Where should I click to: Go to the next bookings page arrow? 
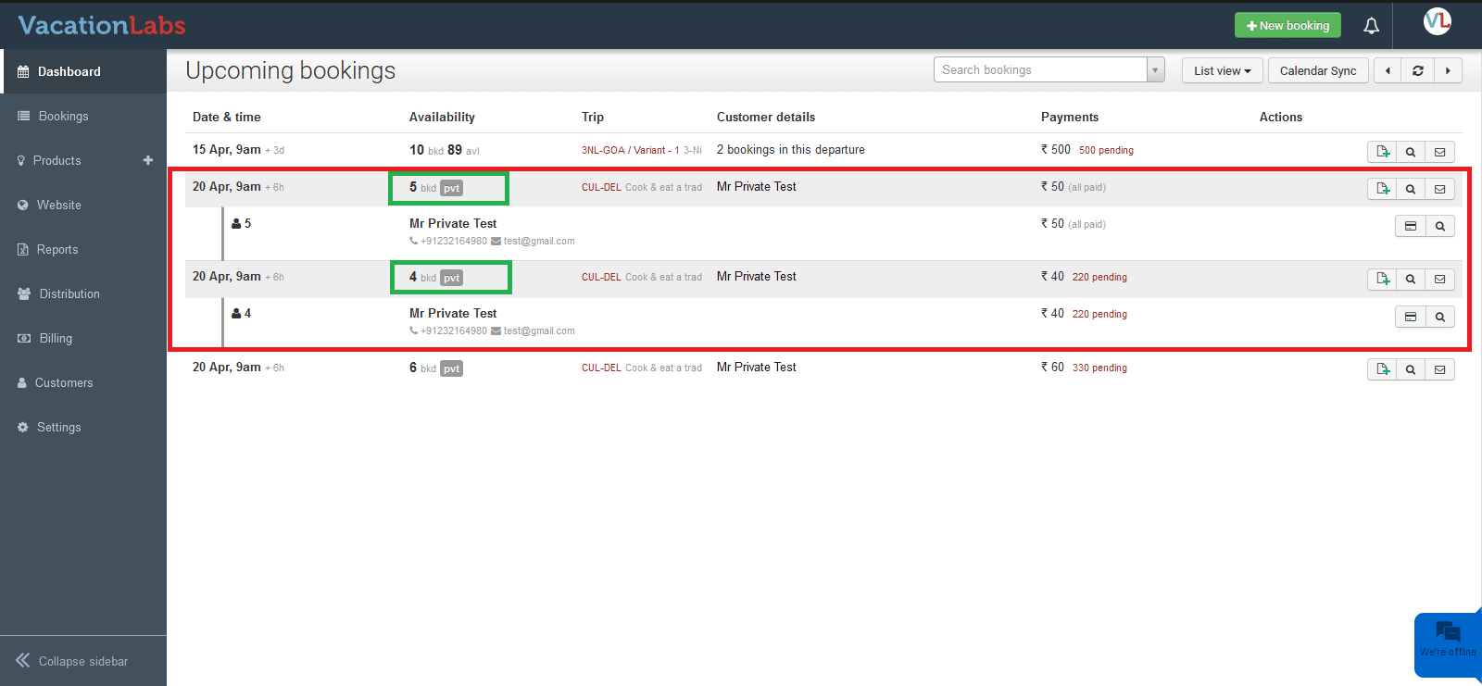(1448, 70)
